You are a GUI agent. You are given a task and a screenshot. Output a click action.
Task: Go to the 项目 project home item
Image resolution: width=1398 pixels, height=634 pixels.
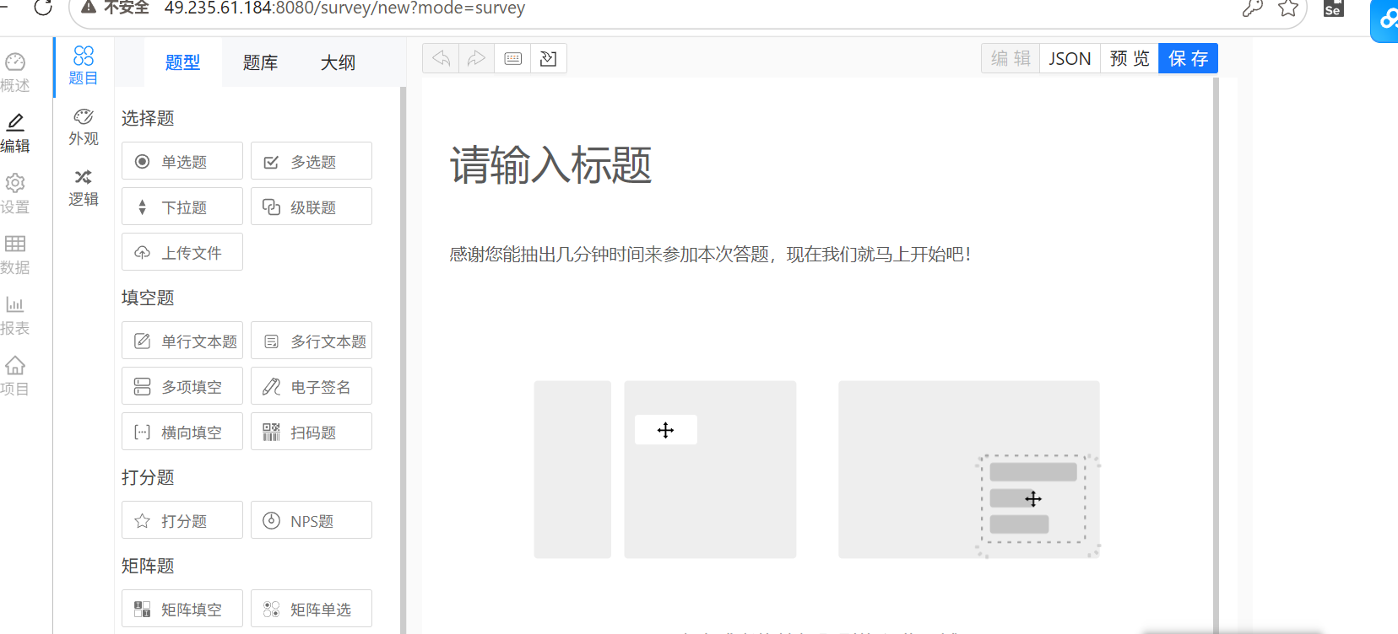(14, 376)
